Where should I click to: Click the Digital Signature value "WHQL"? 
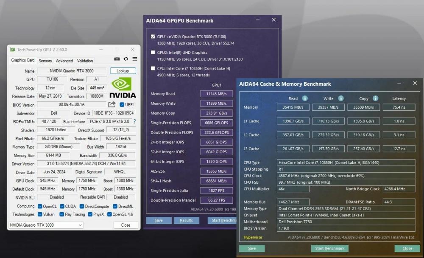pyautogui.click(x=120, y=172)
